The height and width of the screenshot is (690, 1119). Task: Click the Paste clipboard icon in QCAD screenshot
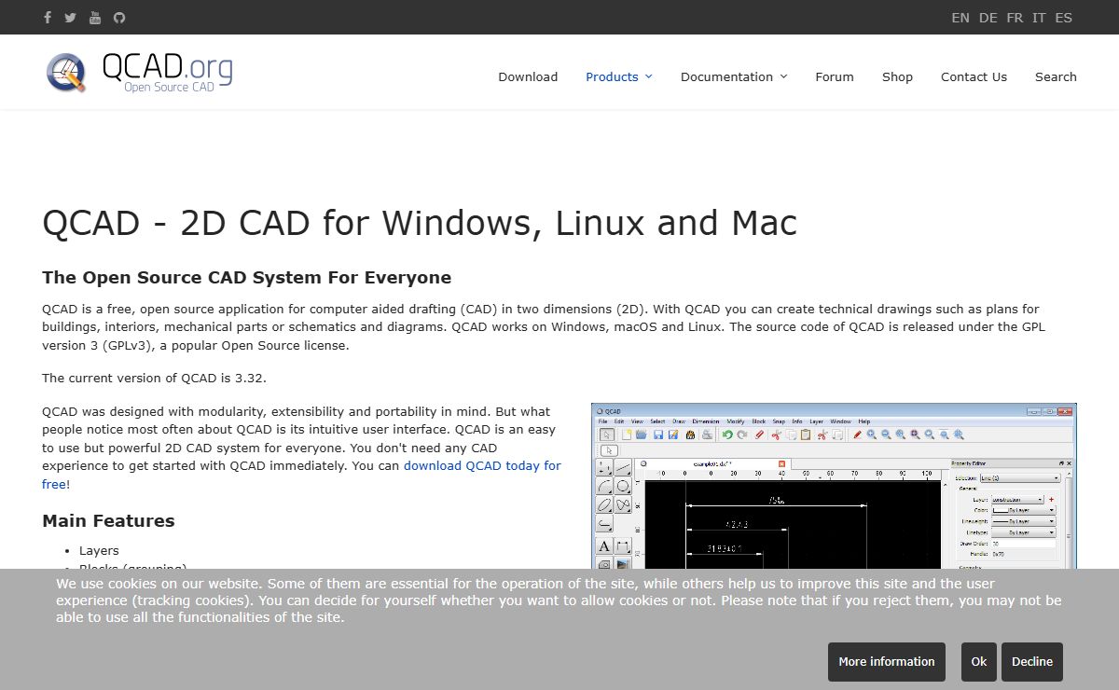pyautogui.click(x=805, y=435)
